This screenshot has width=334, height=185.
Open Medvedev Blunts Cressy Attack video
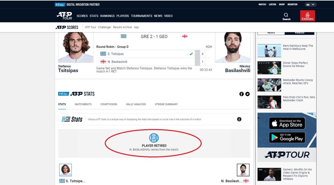click(269, 85)
